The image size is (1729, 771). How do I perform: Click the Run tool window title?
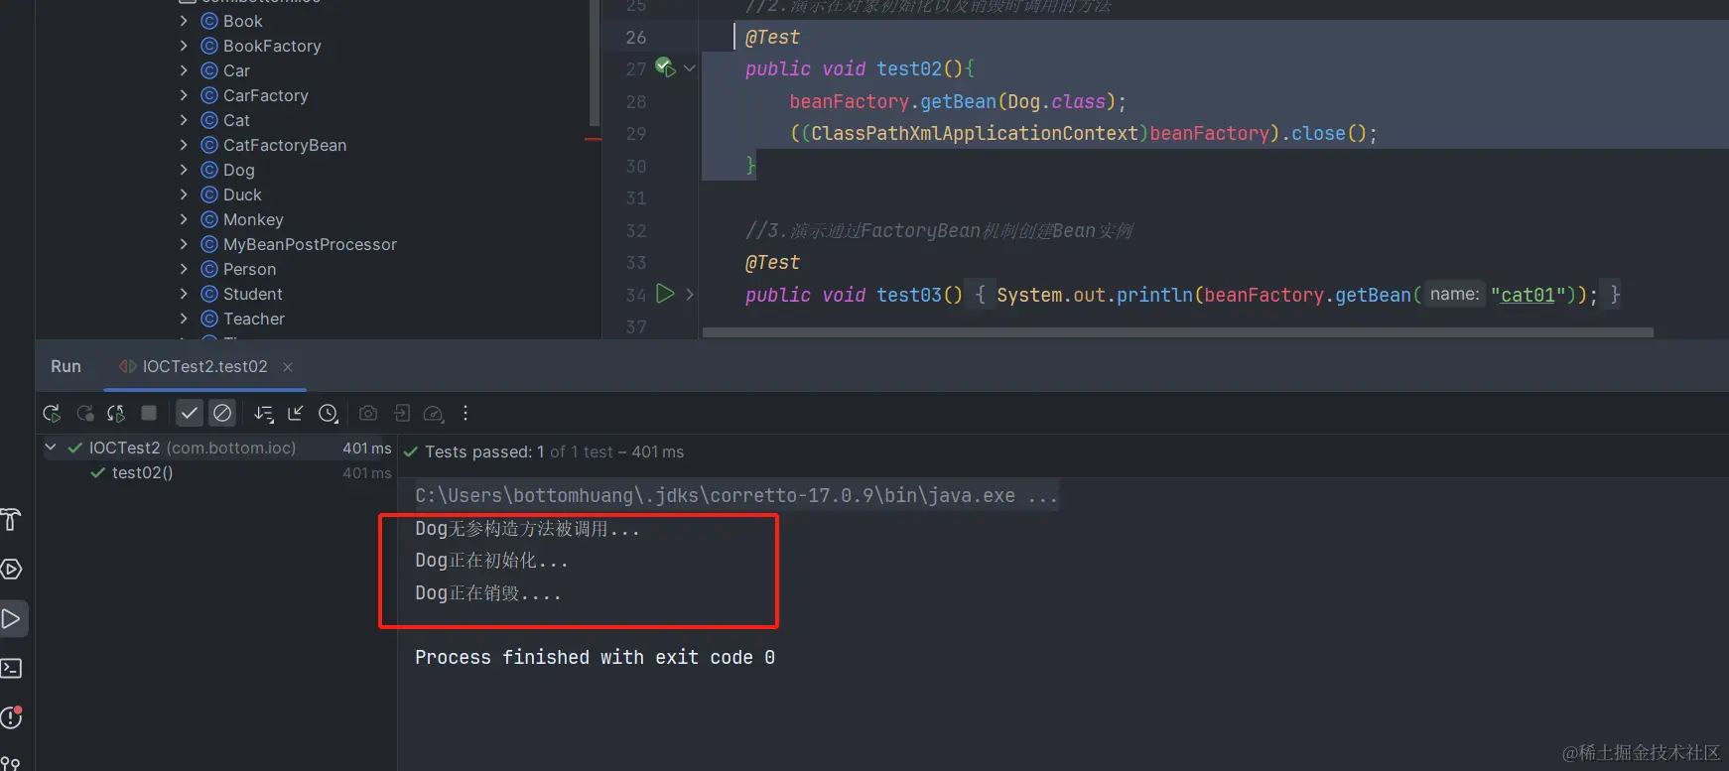pyautogui.click(x=66, y=366)
